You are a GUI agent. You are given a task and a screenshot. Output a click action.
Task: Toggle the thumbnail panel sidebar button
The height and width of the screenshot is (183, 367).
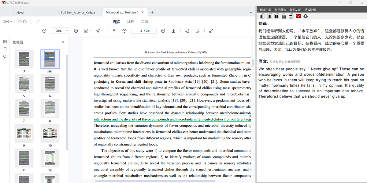[x=5, y=41]
